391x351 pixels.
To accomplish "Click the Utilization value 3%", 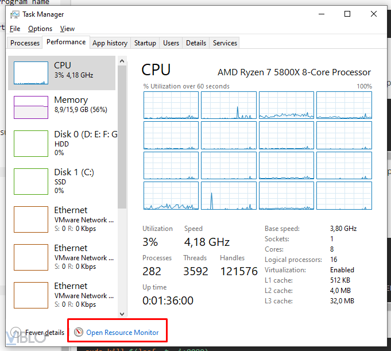I will point(150,242).
